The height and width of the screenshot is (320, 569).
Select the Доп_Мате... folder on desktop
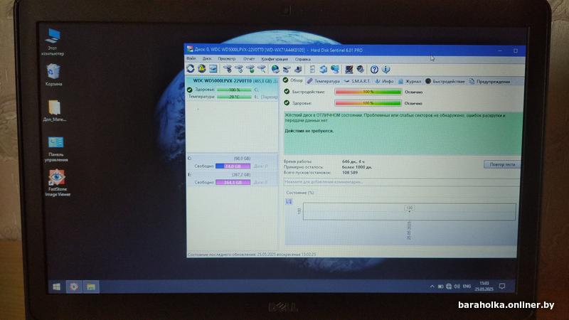[55, 111]
